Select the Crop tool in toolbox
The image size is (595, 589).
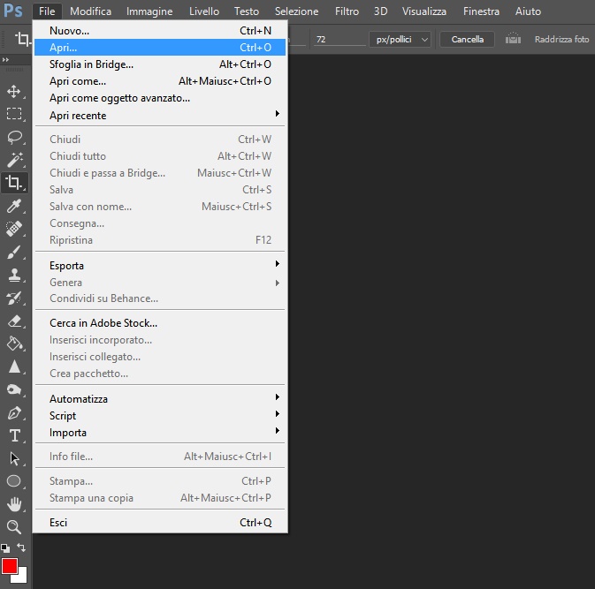[x=14, y=183]
